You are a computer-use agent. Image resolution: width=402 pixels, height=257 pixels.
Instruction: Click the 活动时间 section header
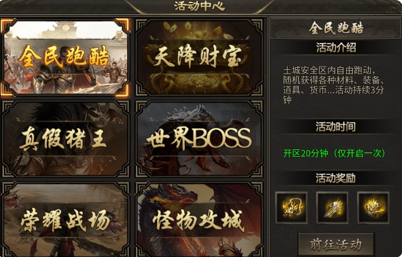tap(335, 127)
